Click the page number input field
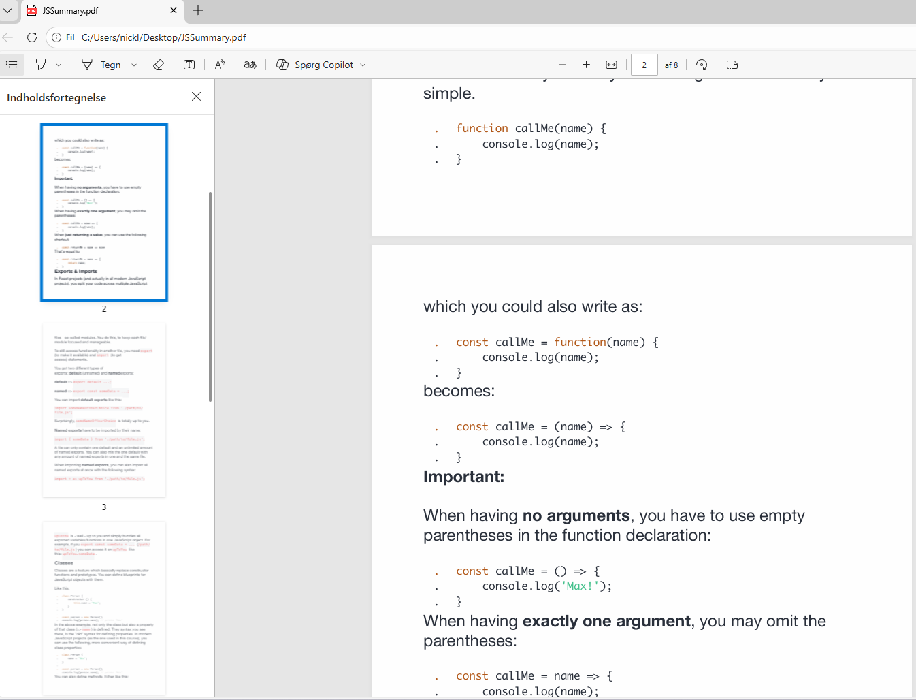Screen dimensions: 916x700 click(644, 65)
